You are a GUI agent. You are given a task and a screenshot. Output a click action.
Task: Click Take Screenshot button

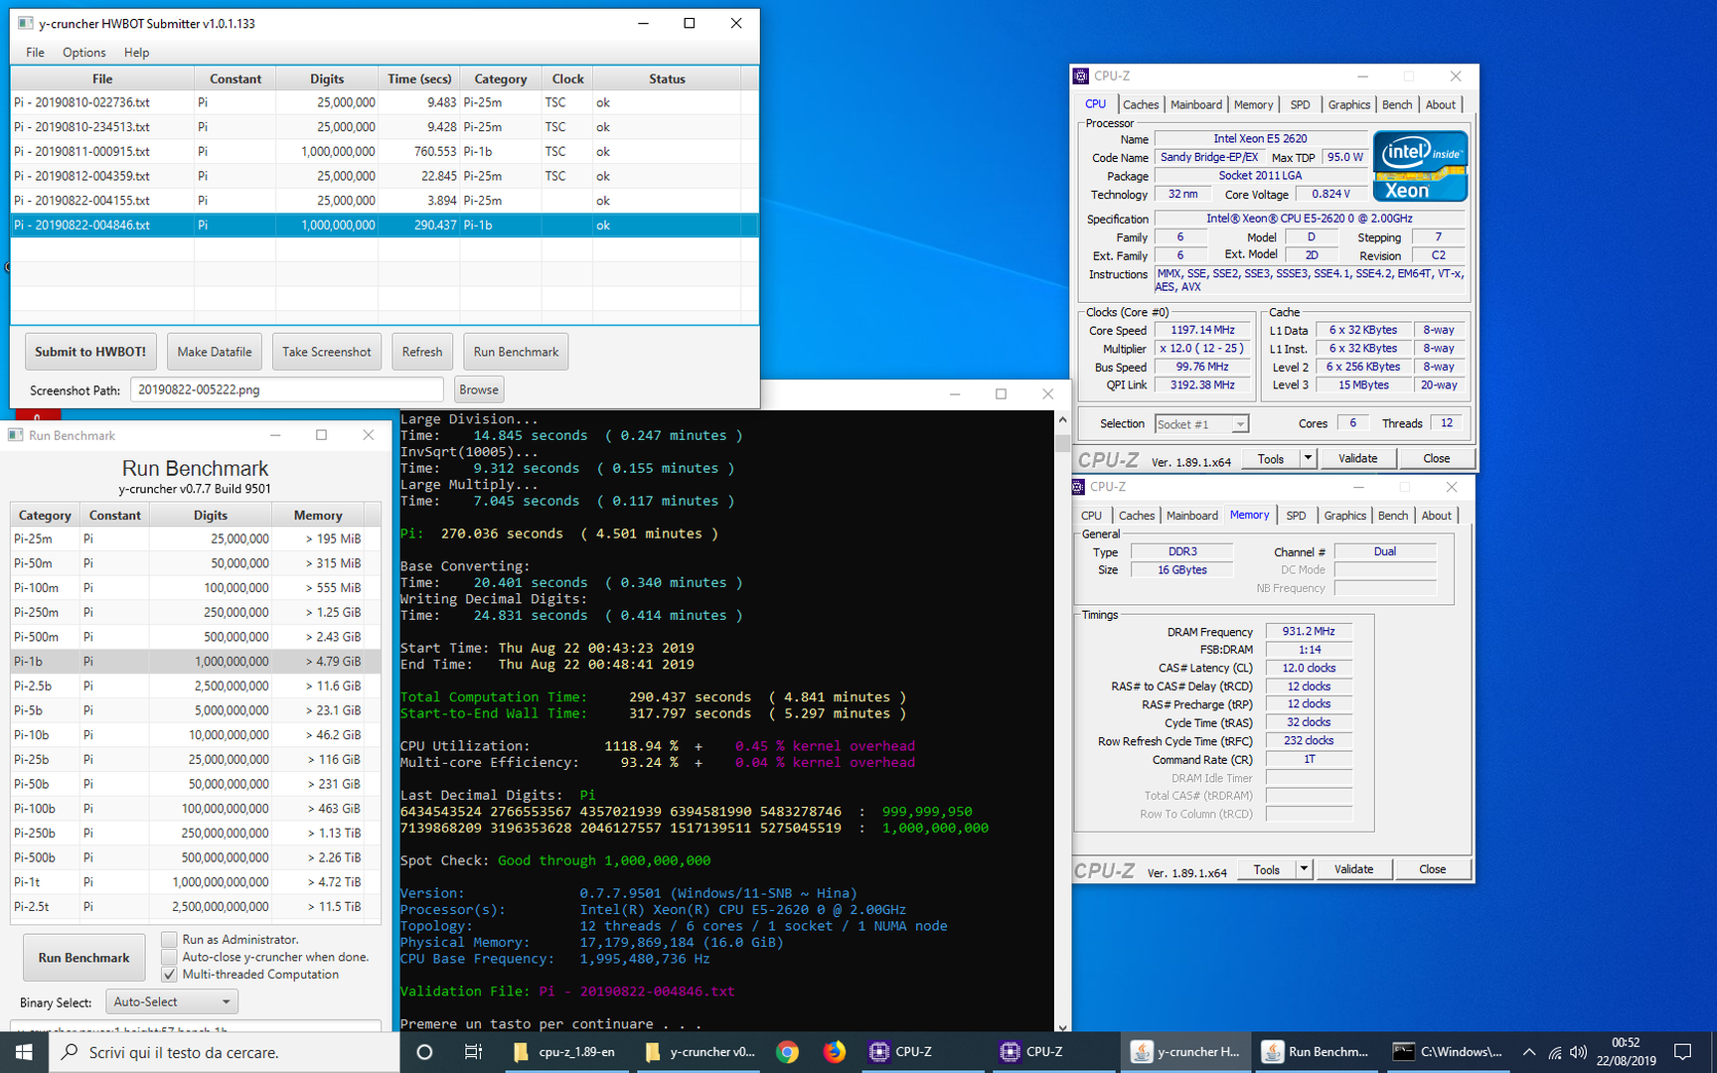pos(327,352)
